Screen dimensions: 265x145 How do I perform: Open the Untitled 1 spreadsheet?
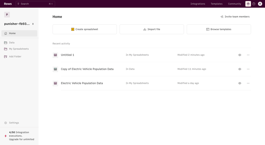point(68,55)
